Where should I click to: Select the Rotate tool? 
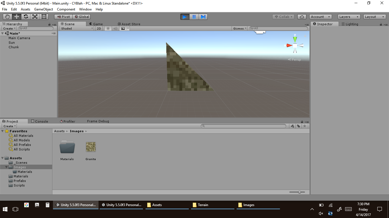tap(26, 17)
